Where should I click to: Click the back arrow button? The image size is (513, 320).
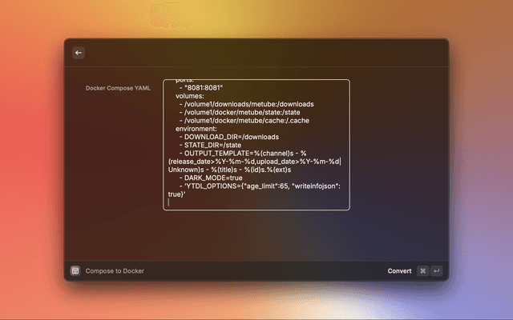(x=79, y=53)
